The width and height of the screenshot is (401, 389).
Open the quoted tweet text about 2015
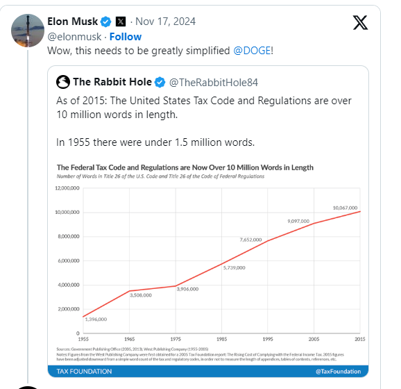[x=204, y=122]
